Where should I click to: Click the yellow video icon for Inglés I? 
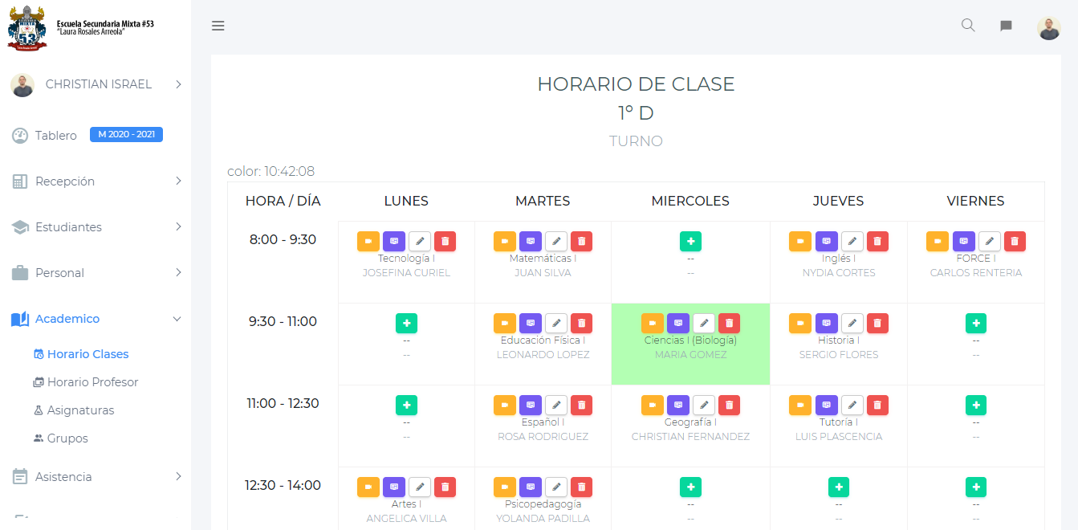tap(800, 241)
